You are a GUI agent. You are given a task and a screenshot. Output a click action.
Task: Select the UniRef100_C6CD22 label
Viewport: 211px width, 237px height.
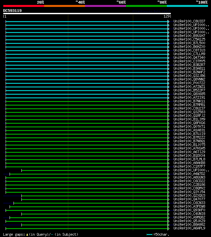189,181
